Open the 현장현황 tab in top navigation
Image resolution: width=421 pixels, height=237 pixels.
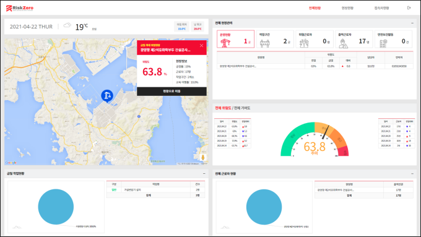[x=347, y=8]
